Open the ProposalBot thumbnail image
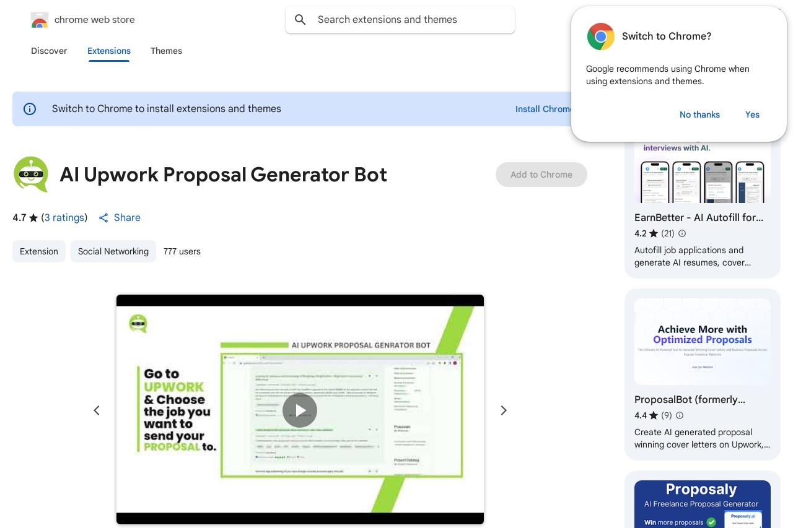This screenshot has width=793, height=528. click(x=703, y=342)
